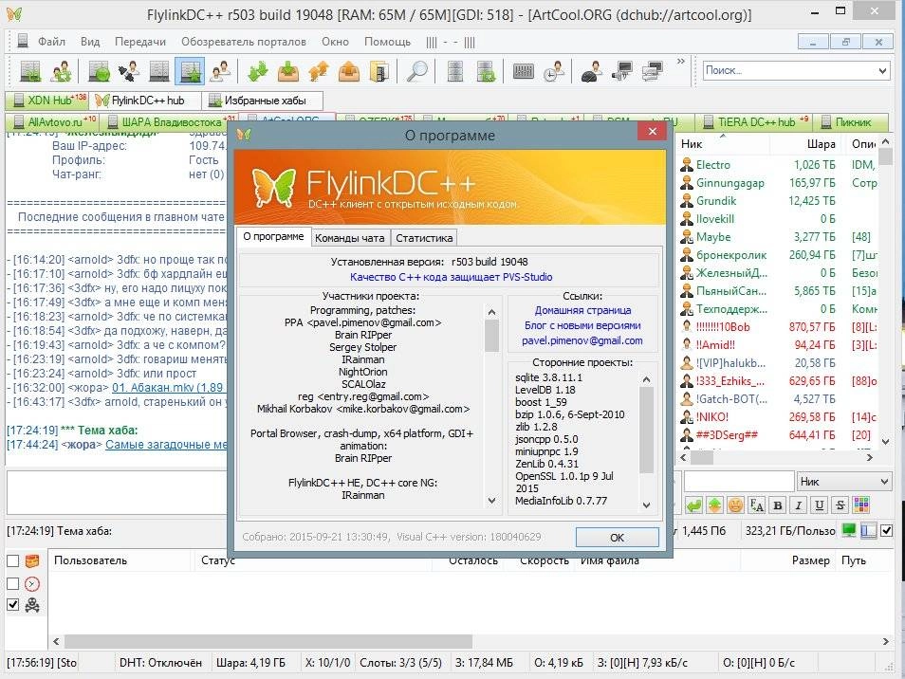Click OK in the О программе dialog

pos(617,537)
